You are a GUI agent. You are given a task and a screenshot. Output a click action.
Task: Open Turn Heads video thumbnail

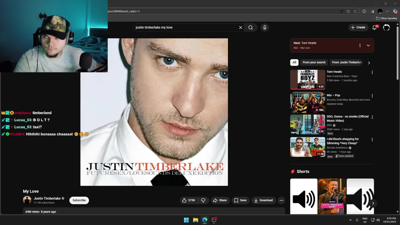(x=307, y=79)
